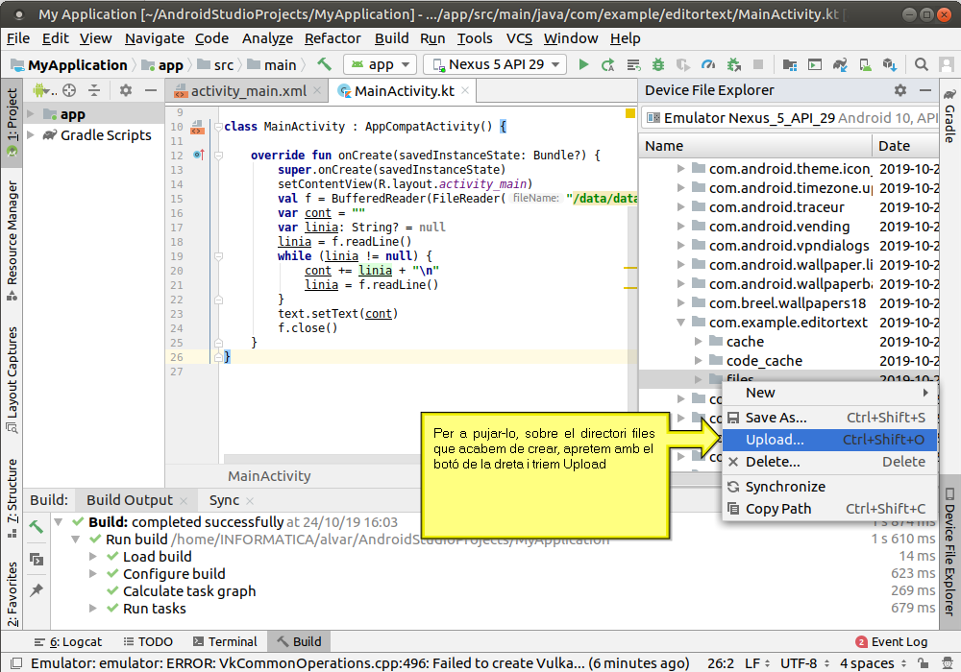Collapse the com.example.editortext folder

[x=681, y=322]
